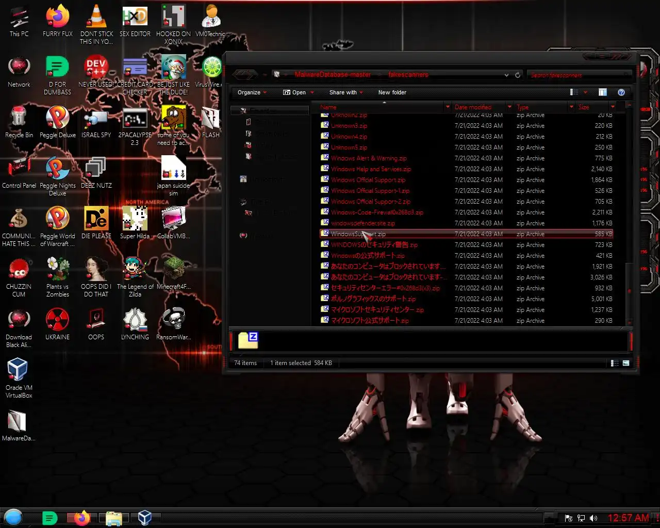Click MalwareDatabase-master in address path
The height and width of the screenshot is (528, 660).
click(333, 75)
